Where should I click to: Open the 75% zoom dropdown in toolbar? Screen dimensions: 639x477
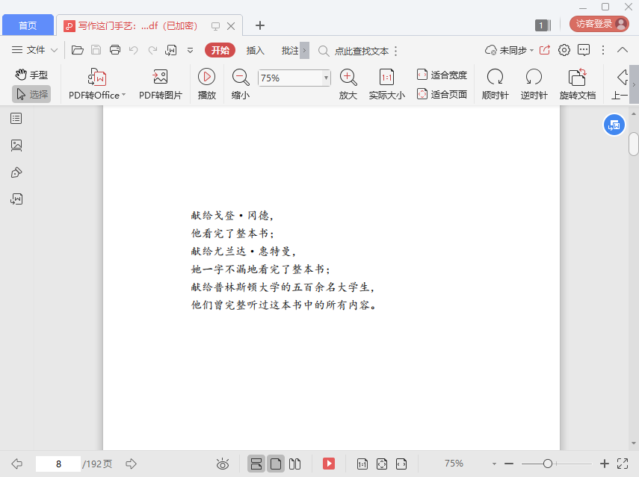pyautogui.click(x=326, y=78)
